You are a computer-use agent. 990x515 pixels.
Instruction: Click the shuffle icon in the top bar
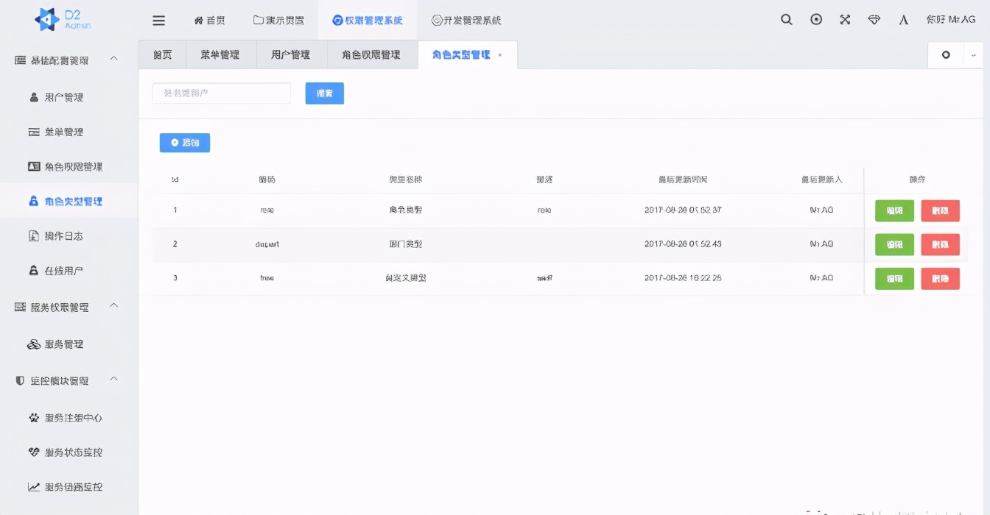(844, 20)
